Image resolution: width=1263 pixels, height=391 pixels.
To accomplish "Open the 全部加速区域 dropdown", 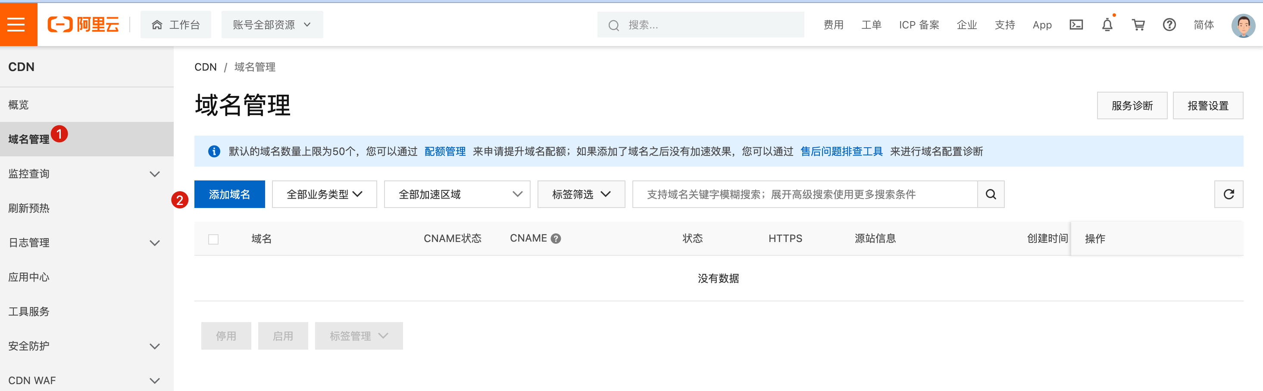I will pyautogui.click(x=456, y=194).
